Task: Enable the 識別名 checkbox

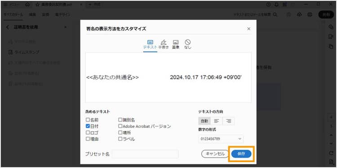Action: 120,120
